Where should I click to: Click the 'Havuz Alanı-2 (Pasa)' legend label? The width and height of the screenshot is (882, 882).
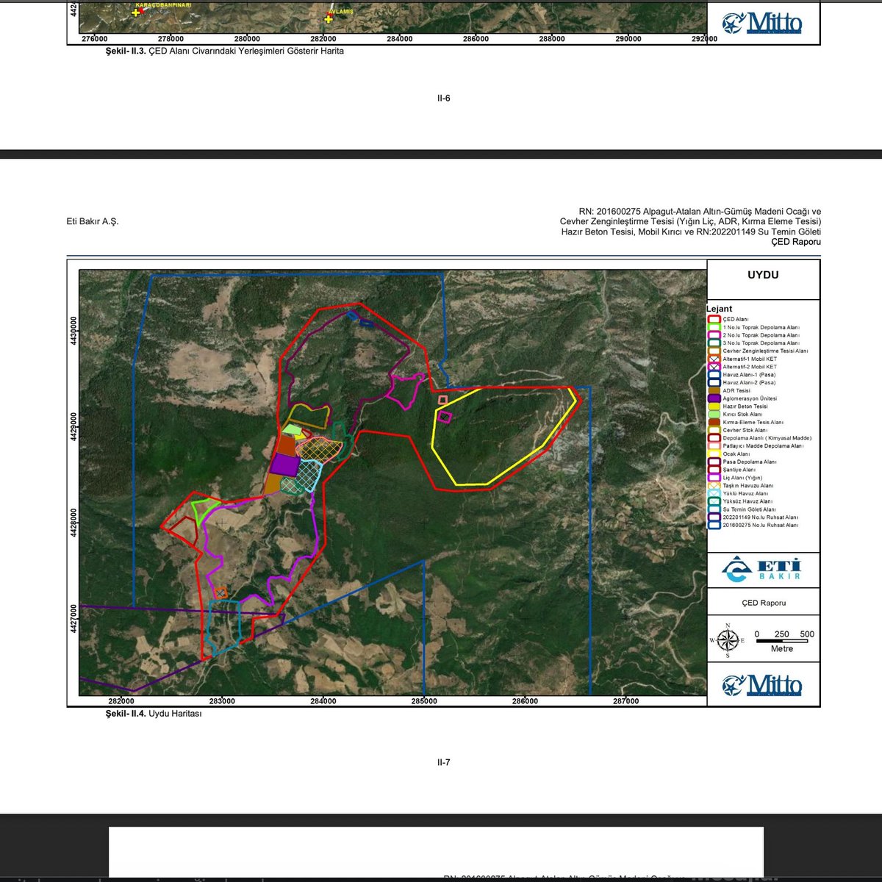749,383
